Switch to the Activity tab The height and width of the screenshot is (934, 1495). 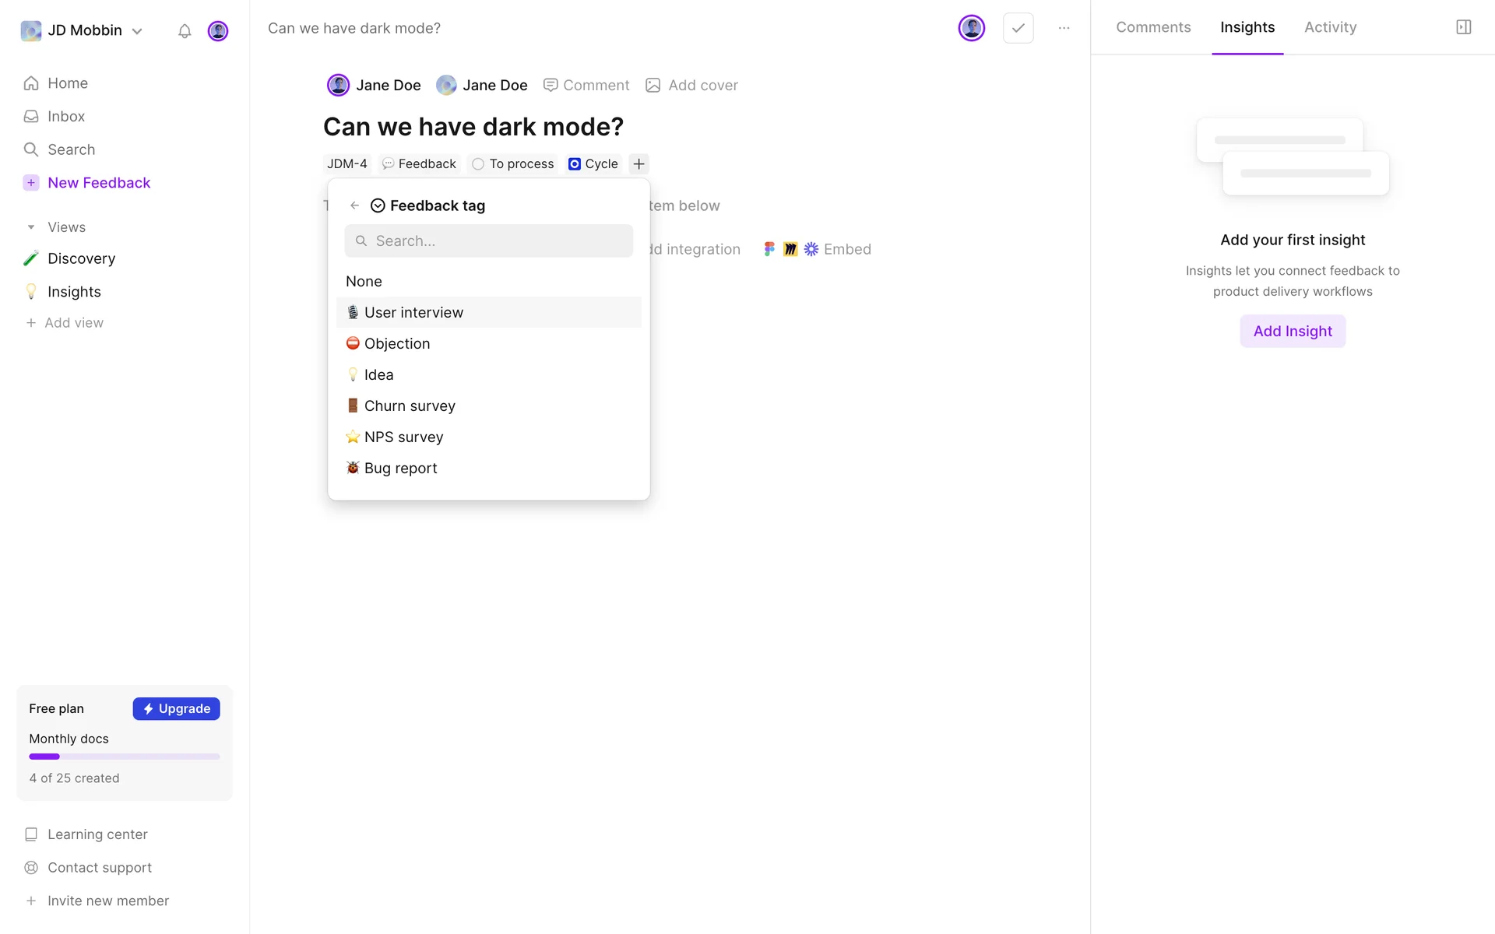point(1330,27)
